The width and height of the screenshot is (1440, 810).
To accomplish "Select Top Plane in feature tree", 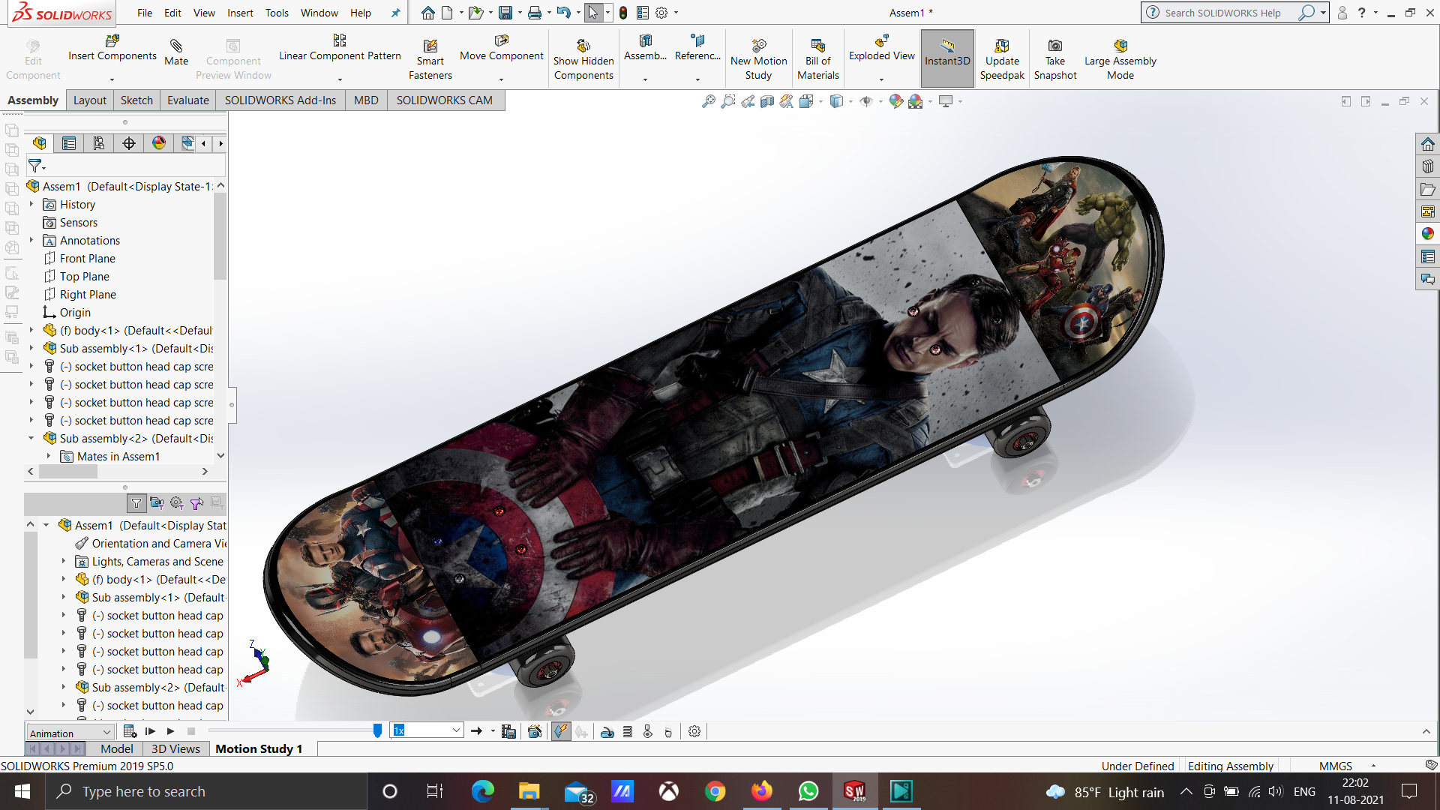I will coord(84,276).
